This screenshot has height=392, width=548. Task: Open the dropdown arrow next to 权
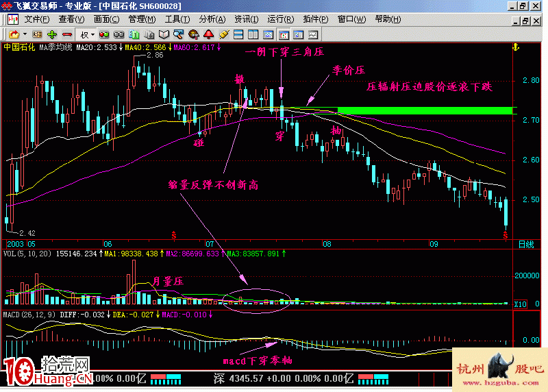tap(92, 35)
